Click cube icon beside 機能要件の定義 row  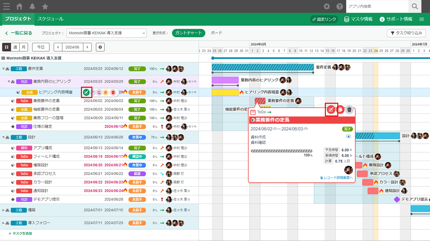click(12, 109)
